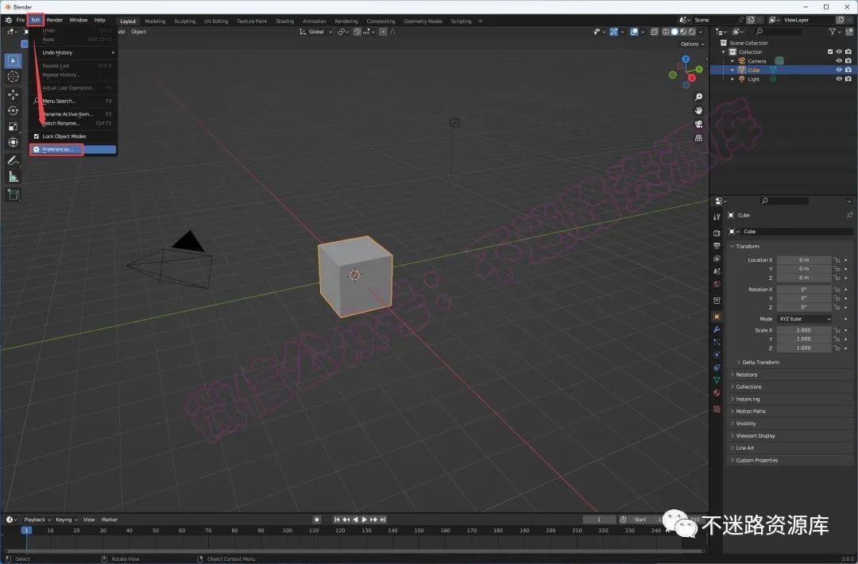Pick the Annotate tool
Screen dimensions: 858x564
pyautogui.click(x=14, y=161)
